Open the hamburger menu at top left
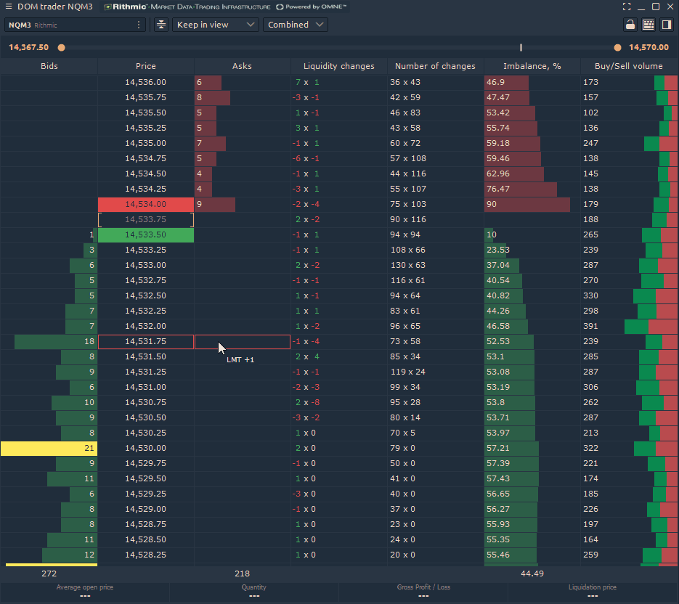The height and width of the screenshot is (604, 679). [x=10, y=7]
